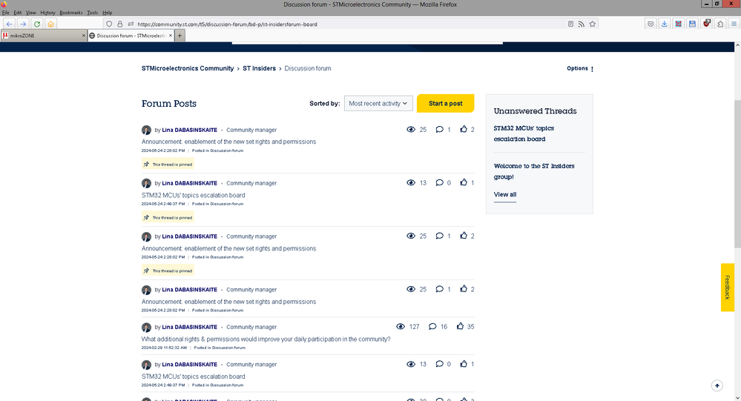Click the RSS feed icon in address bar
Viewport: 741px width, 401px height.
[x=582, y=24]
